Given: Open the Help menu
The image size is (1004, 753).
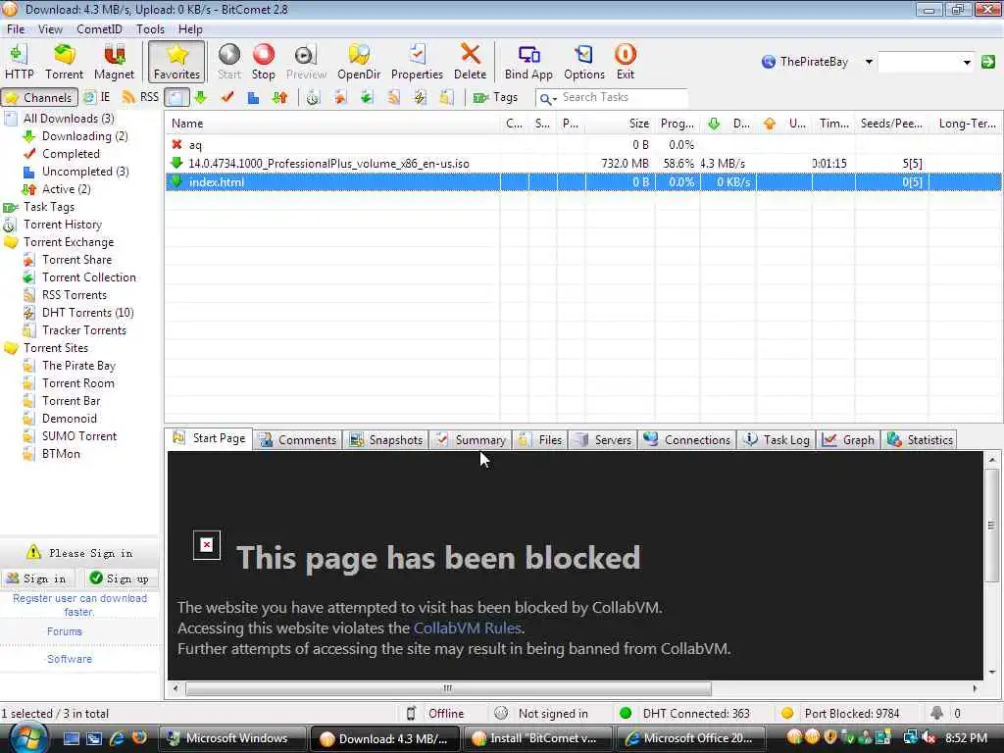Looking at the screenshot, I should (190, 29).
